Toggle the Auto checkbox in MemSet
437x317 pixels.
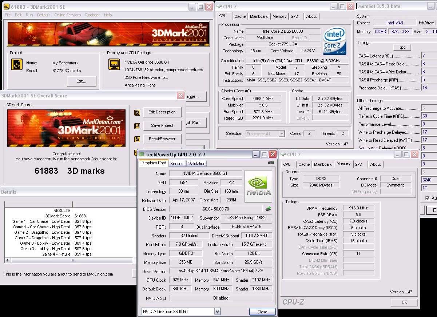(x=427, y=198)
